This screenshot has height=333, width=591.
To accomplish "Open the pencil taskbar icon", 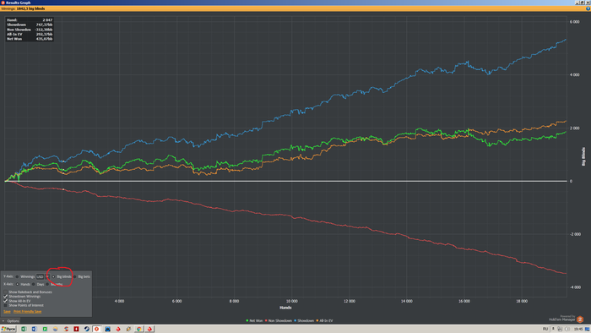I will coord(128,329).
